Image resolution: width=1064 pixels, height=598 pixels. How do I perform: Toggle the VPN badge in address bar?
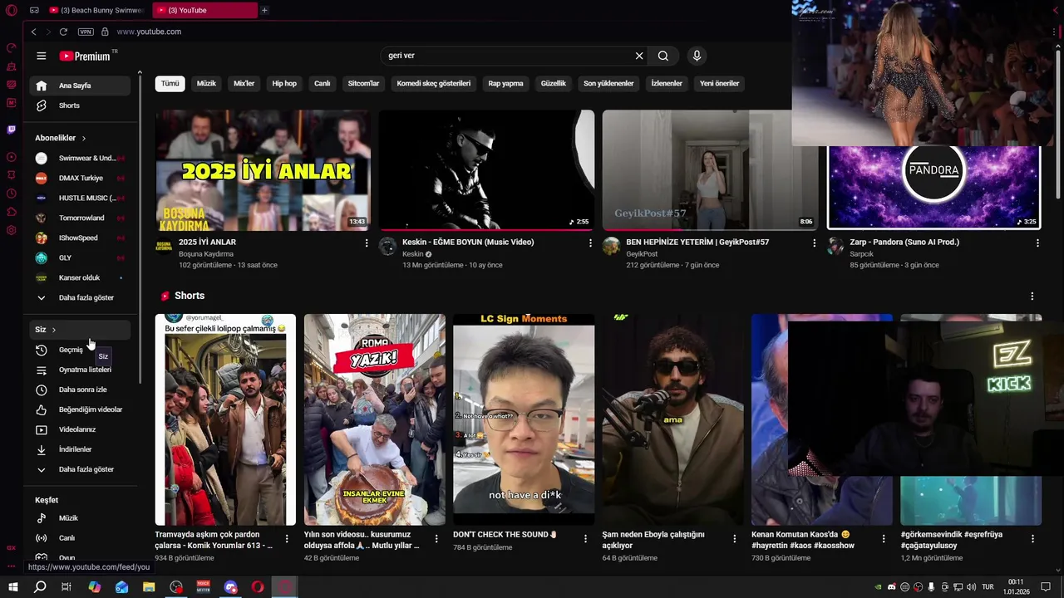tap(86, 32)
